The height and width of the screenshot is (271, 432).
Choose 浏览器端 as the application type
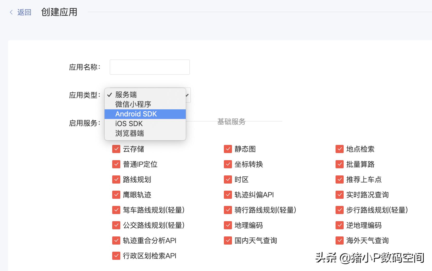tap(145, 133)
